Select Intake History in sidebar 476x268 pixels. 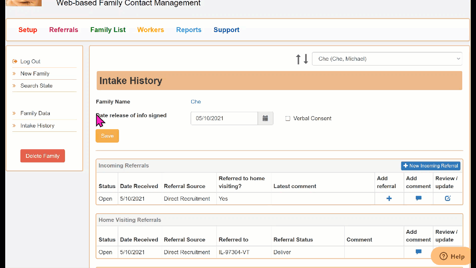38,125
